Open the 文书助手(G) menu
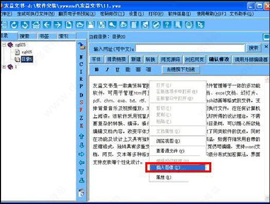The height and width of the screenshot is (204, 270). pos(242,14)
